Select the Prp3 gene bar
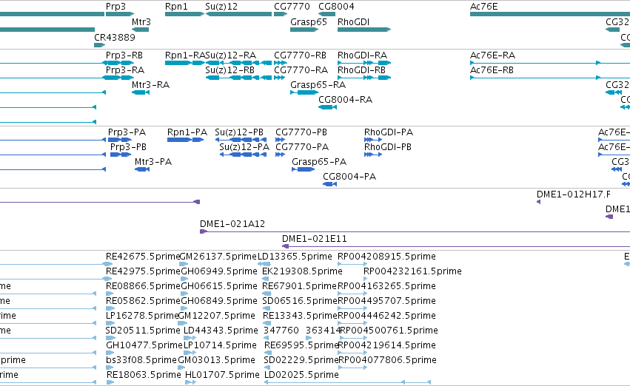Image resolution: width=630 pixels, height=386 pixels. tap(120, 14)
